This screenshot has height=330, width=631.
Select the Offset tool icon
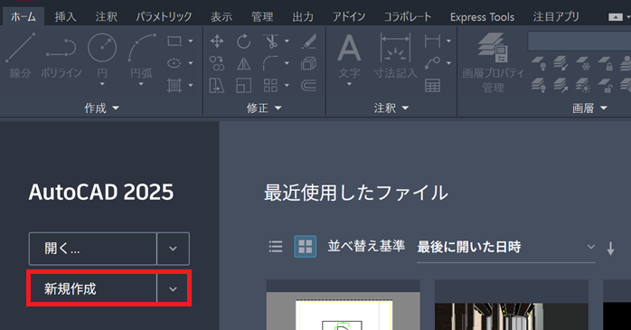(308, 85)
